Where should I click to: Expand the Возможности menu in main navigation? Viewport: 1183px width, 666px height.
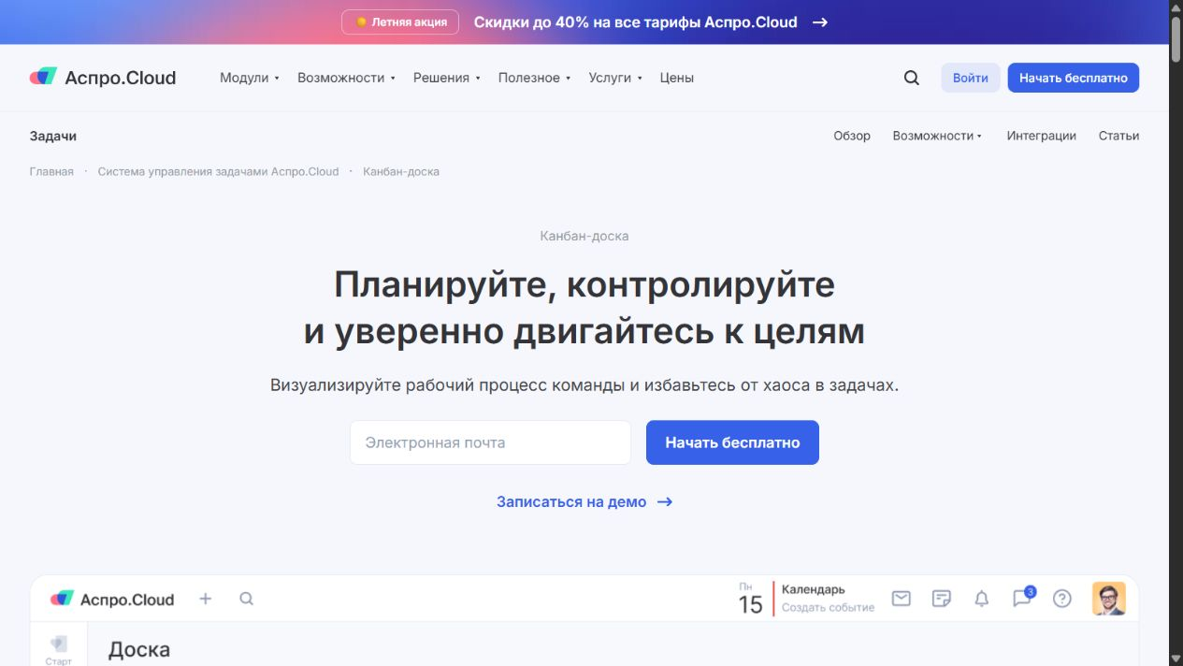[347, 78]
